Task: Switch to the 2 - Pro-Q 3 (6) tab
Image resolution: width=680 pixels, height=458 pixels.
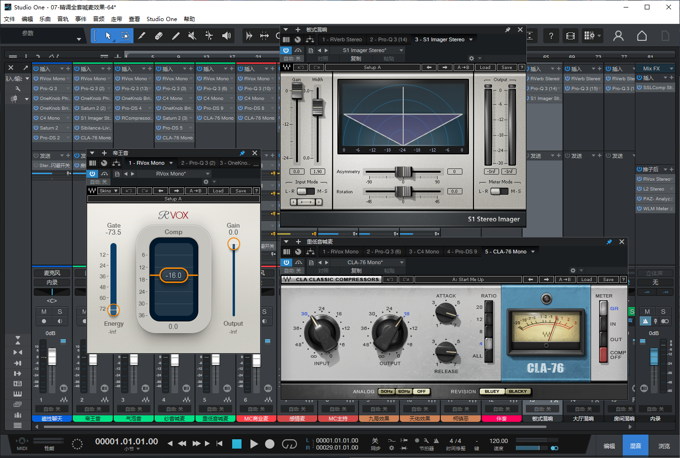Action: pos(383,252)
